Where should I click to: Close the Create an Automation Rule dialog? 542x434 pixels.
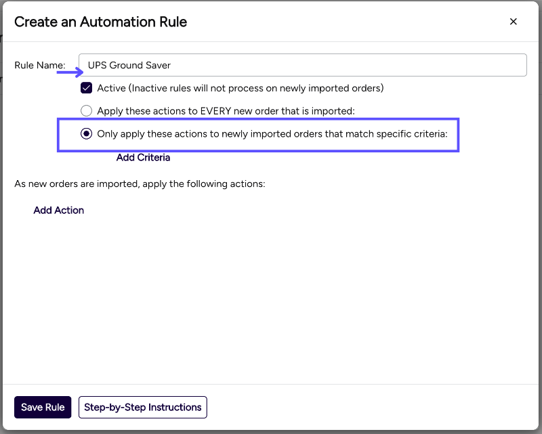click(x=514, y=22)
